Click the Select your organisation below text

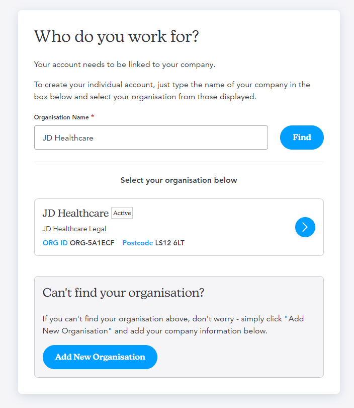pos(179,180)
